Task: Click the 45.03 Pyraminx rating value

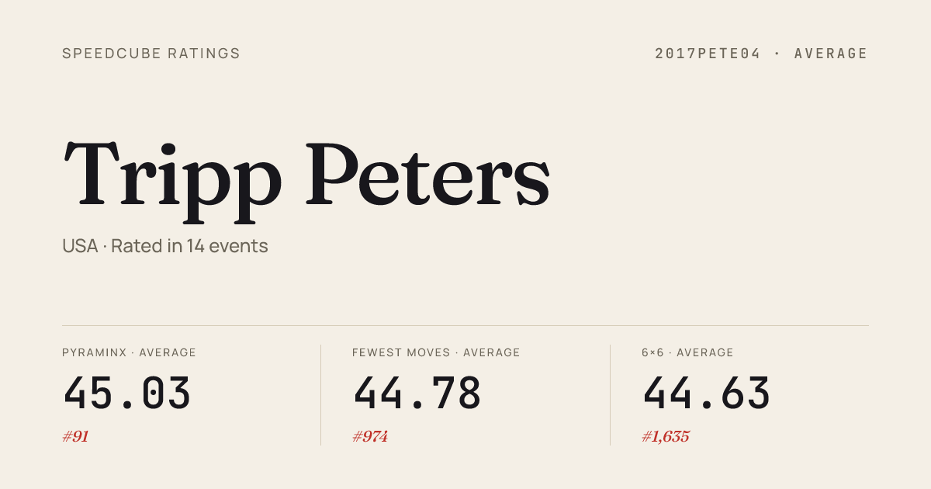Action: tap(127, 394)
